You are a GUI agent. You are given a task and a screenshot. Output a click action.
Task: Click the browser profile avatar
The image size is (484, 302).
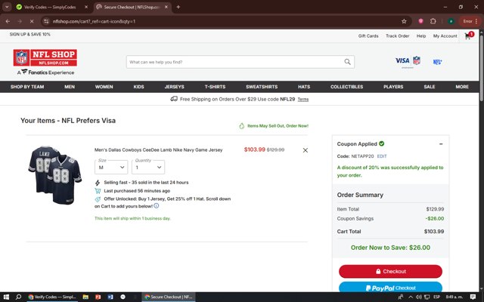coord(451,21)
